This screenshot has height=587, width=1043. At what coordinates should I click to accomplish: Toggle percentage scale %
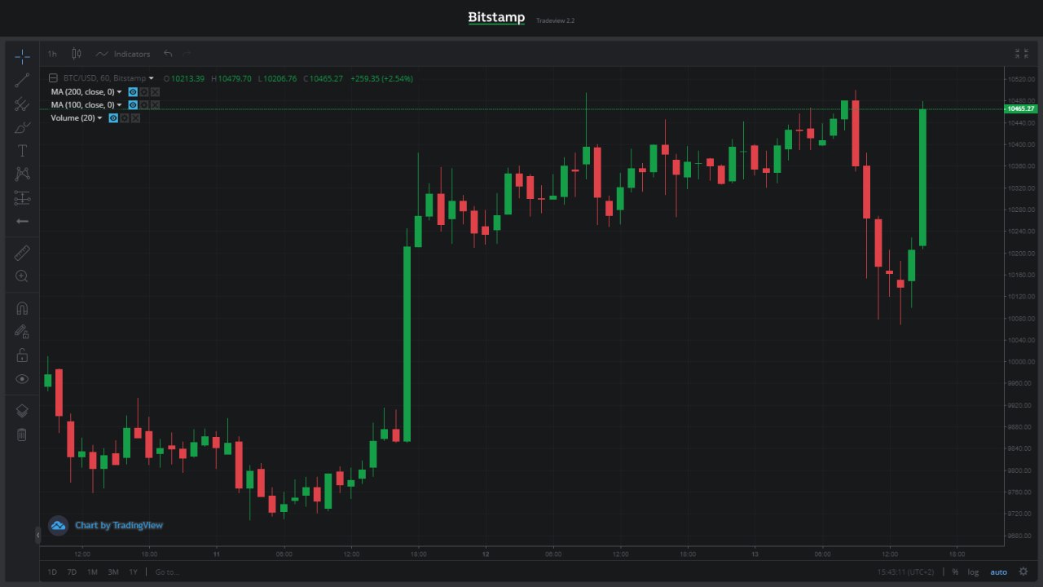coord(955,572)
